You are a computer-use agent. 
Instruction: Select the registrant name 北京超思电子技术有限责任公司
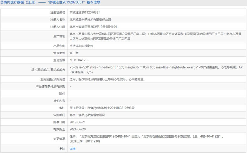pyautogui.click(x=90, y=20)
